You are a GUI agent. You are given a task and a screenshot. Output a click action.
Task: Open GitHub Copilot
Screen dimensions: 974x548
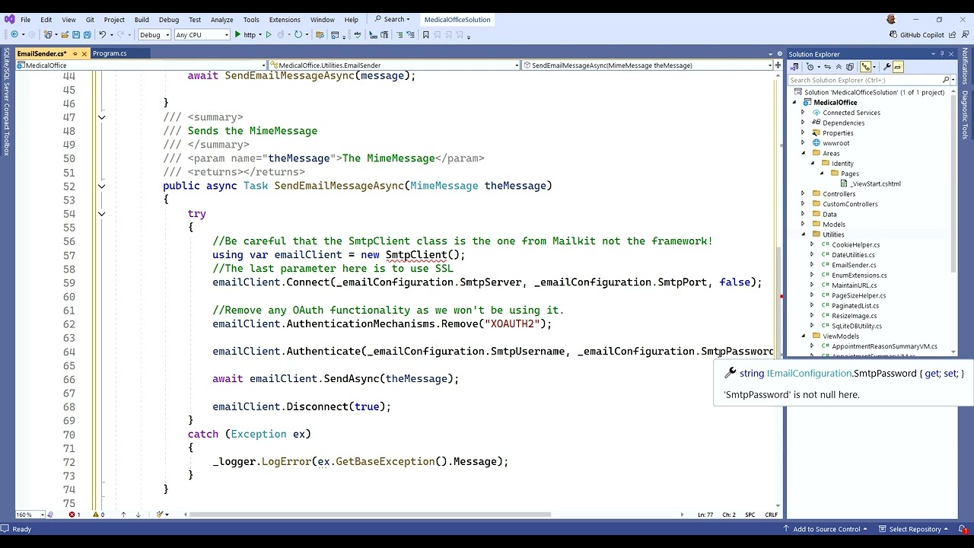917,34
